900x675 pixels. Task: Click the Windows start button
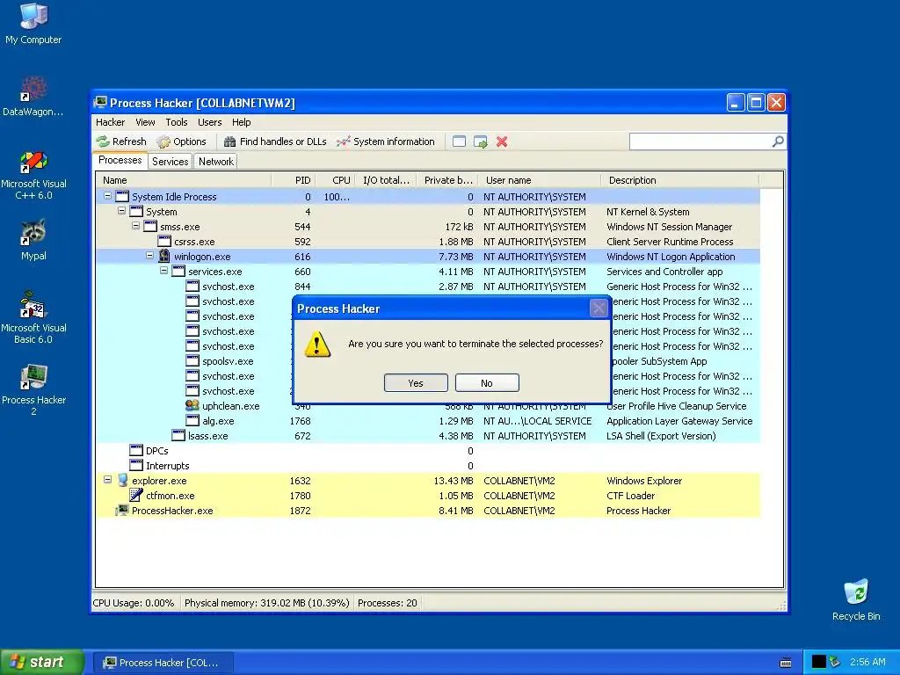click(x=42, y=662)
